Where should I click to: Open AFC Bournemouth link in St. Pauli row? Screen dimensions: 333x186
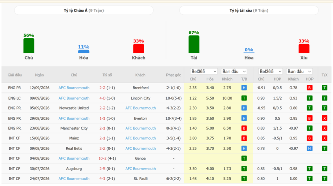click(x=74, y=178)
